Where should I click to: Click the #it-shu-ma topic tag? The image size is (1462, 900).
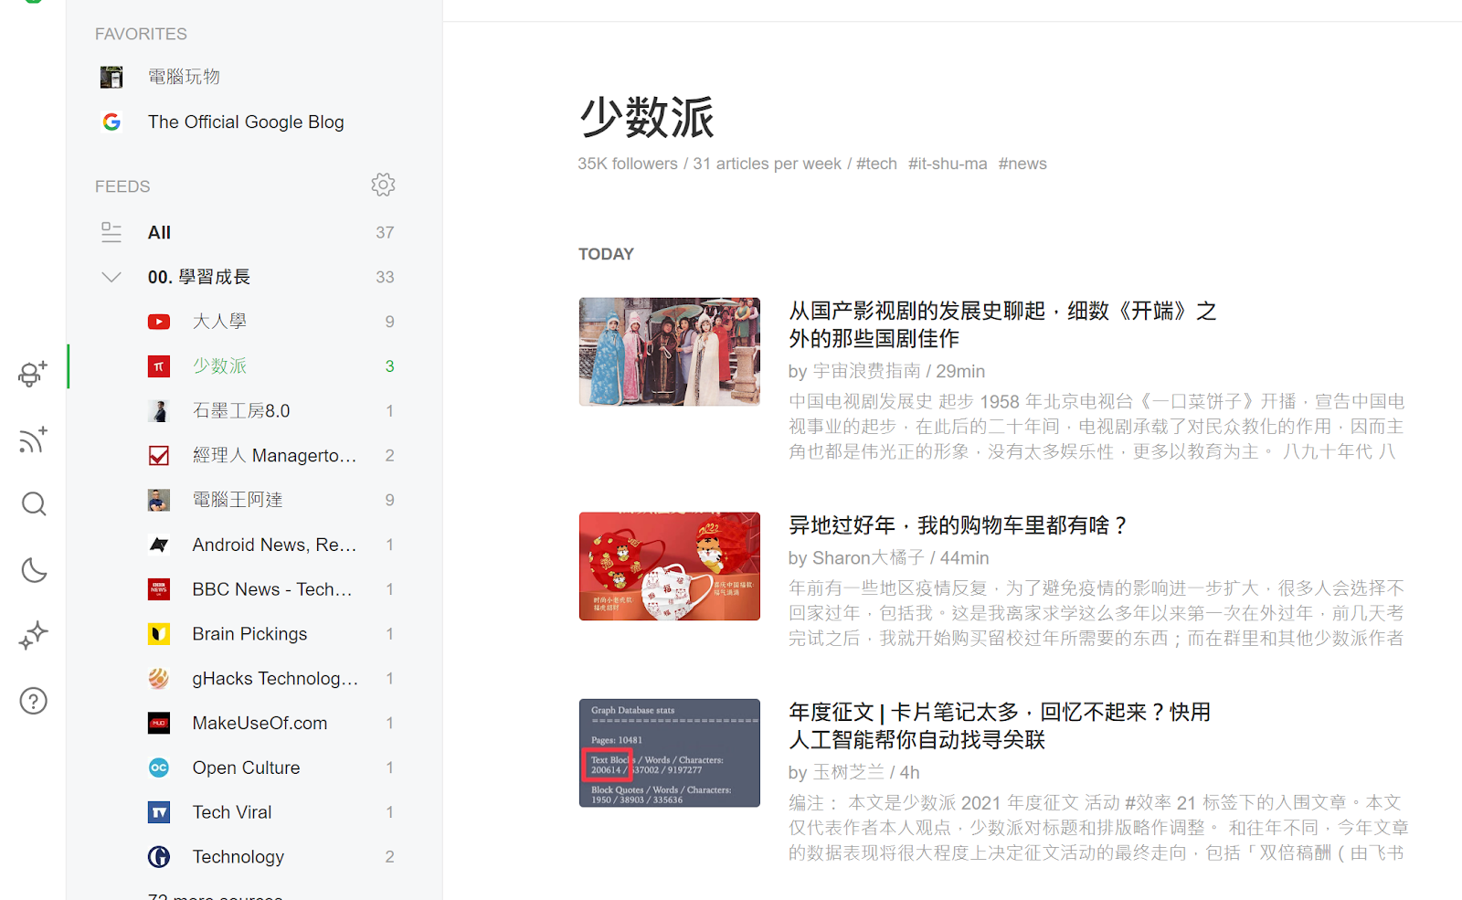(x=948, y=164)
